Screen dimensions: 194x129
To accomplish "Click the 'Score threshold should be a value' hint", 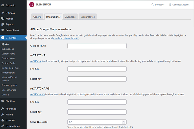I will [x=100, y=127].
